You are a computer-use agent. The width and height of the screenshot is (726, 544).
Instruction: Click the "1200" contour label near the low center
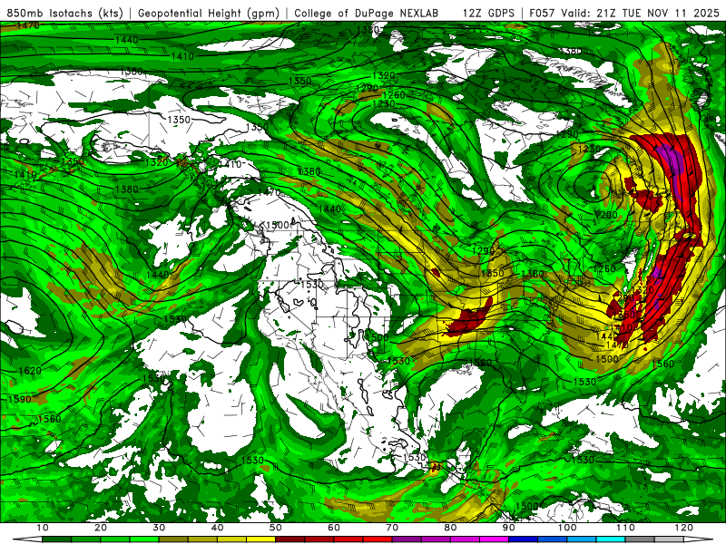pos(606,215)
